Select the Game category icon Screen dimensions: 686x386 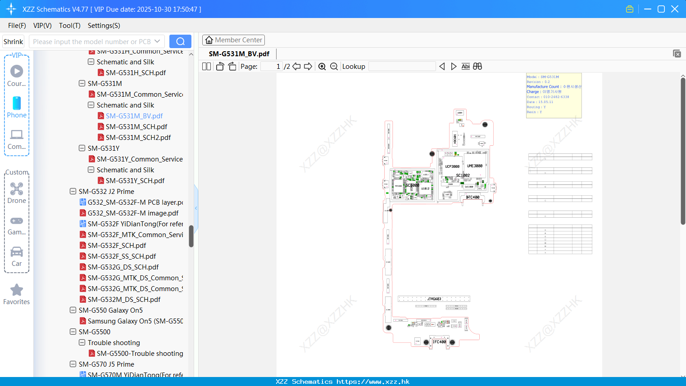pos(17,225)
